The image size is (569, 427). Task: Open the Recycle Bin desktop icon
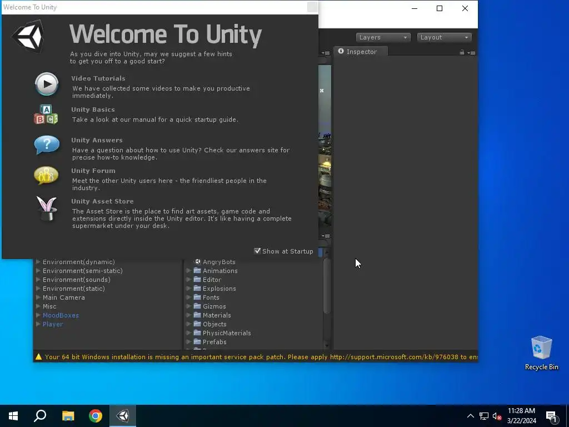pos(541,352)
